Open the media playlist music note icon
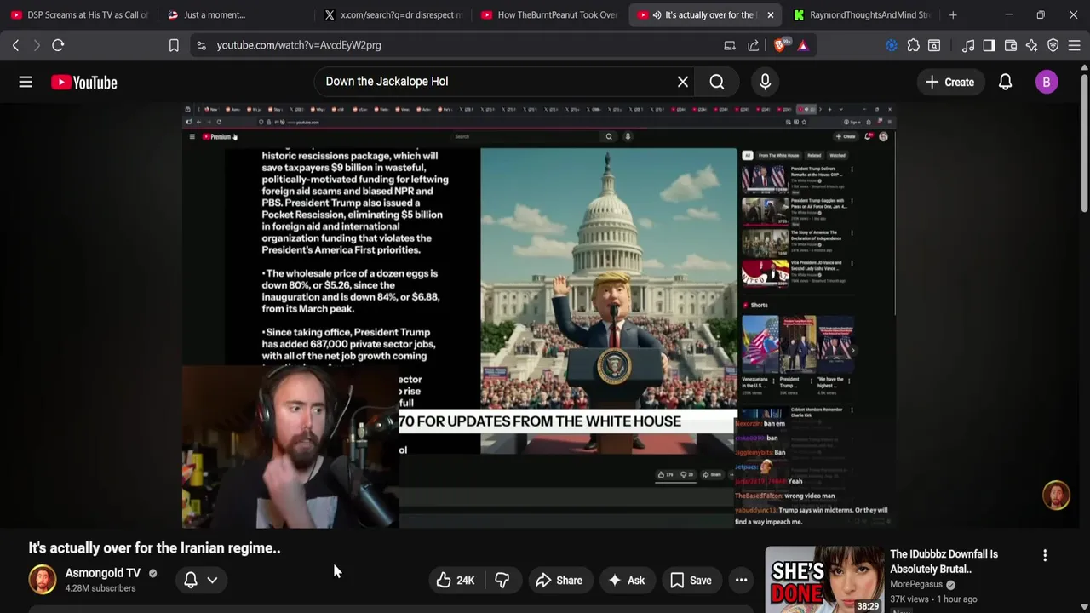This screenshot has width=1090, height=613. coord(968,45)
